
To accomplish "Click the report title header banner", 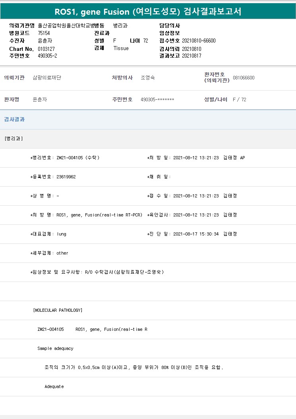I will point(148,12).
